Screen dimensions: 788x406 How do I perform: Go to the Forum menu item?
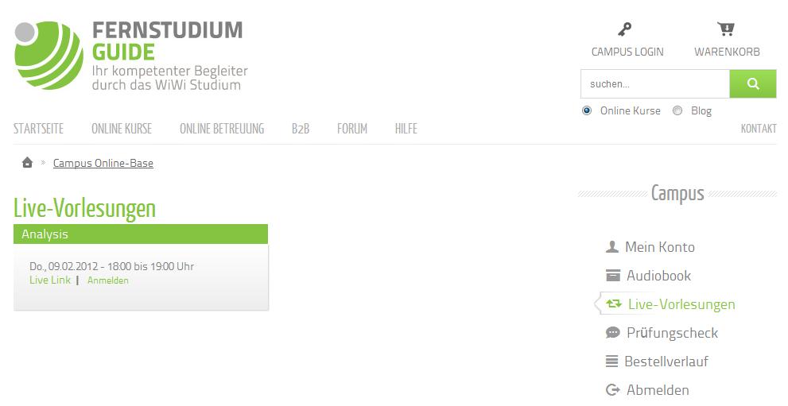(x=351, y=129)
